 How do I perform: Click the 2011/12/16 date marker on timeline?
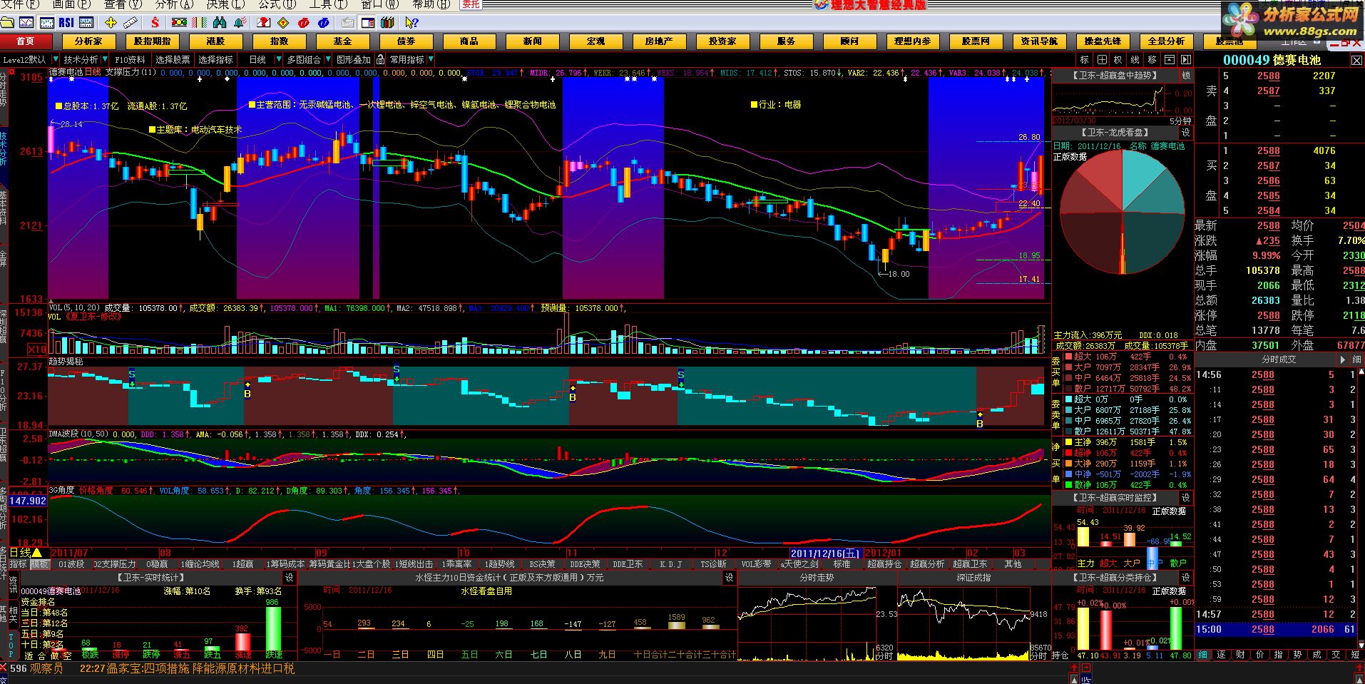pos(826,553)
